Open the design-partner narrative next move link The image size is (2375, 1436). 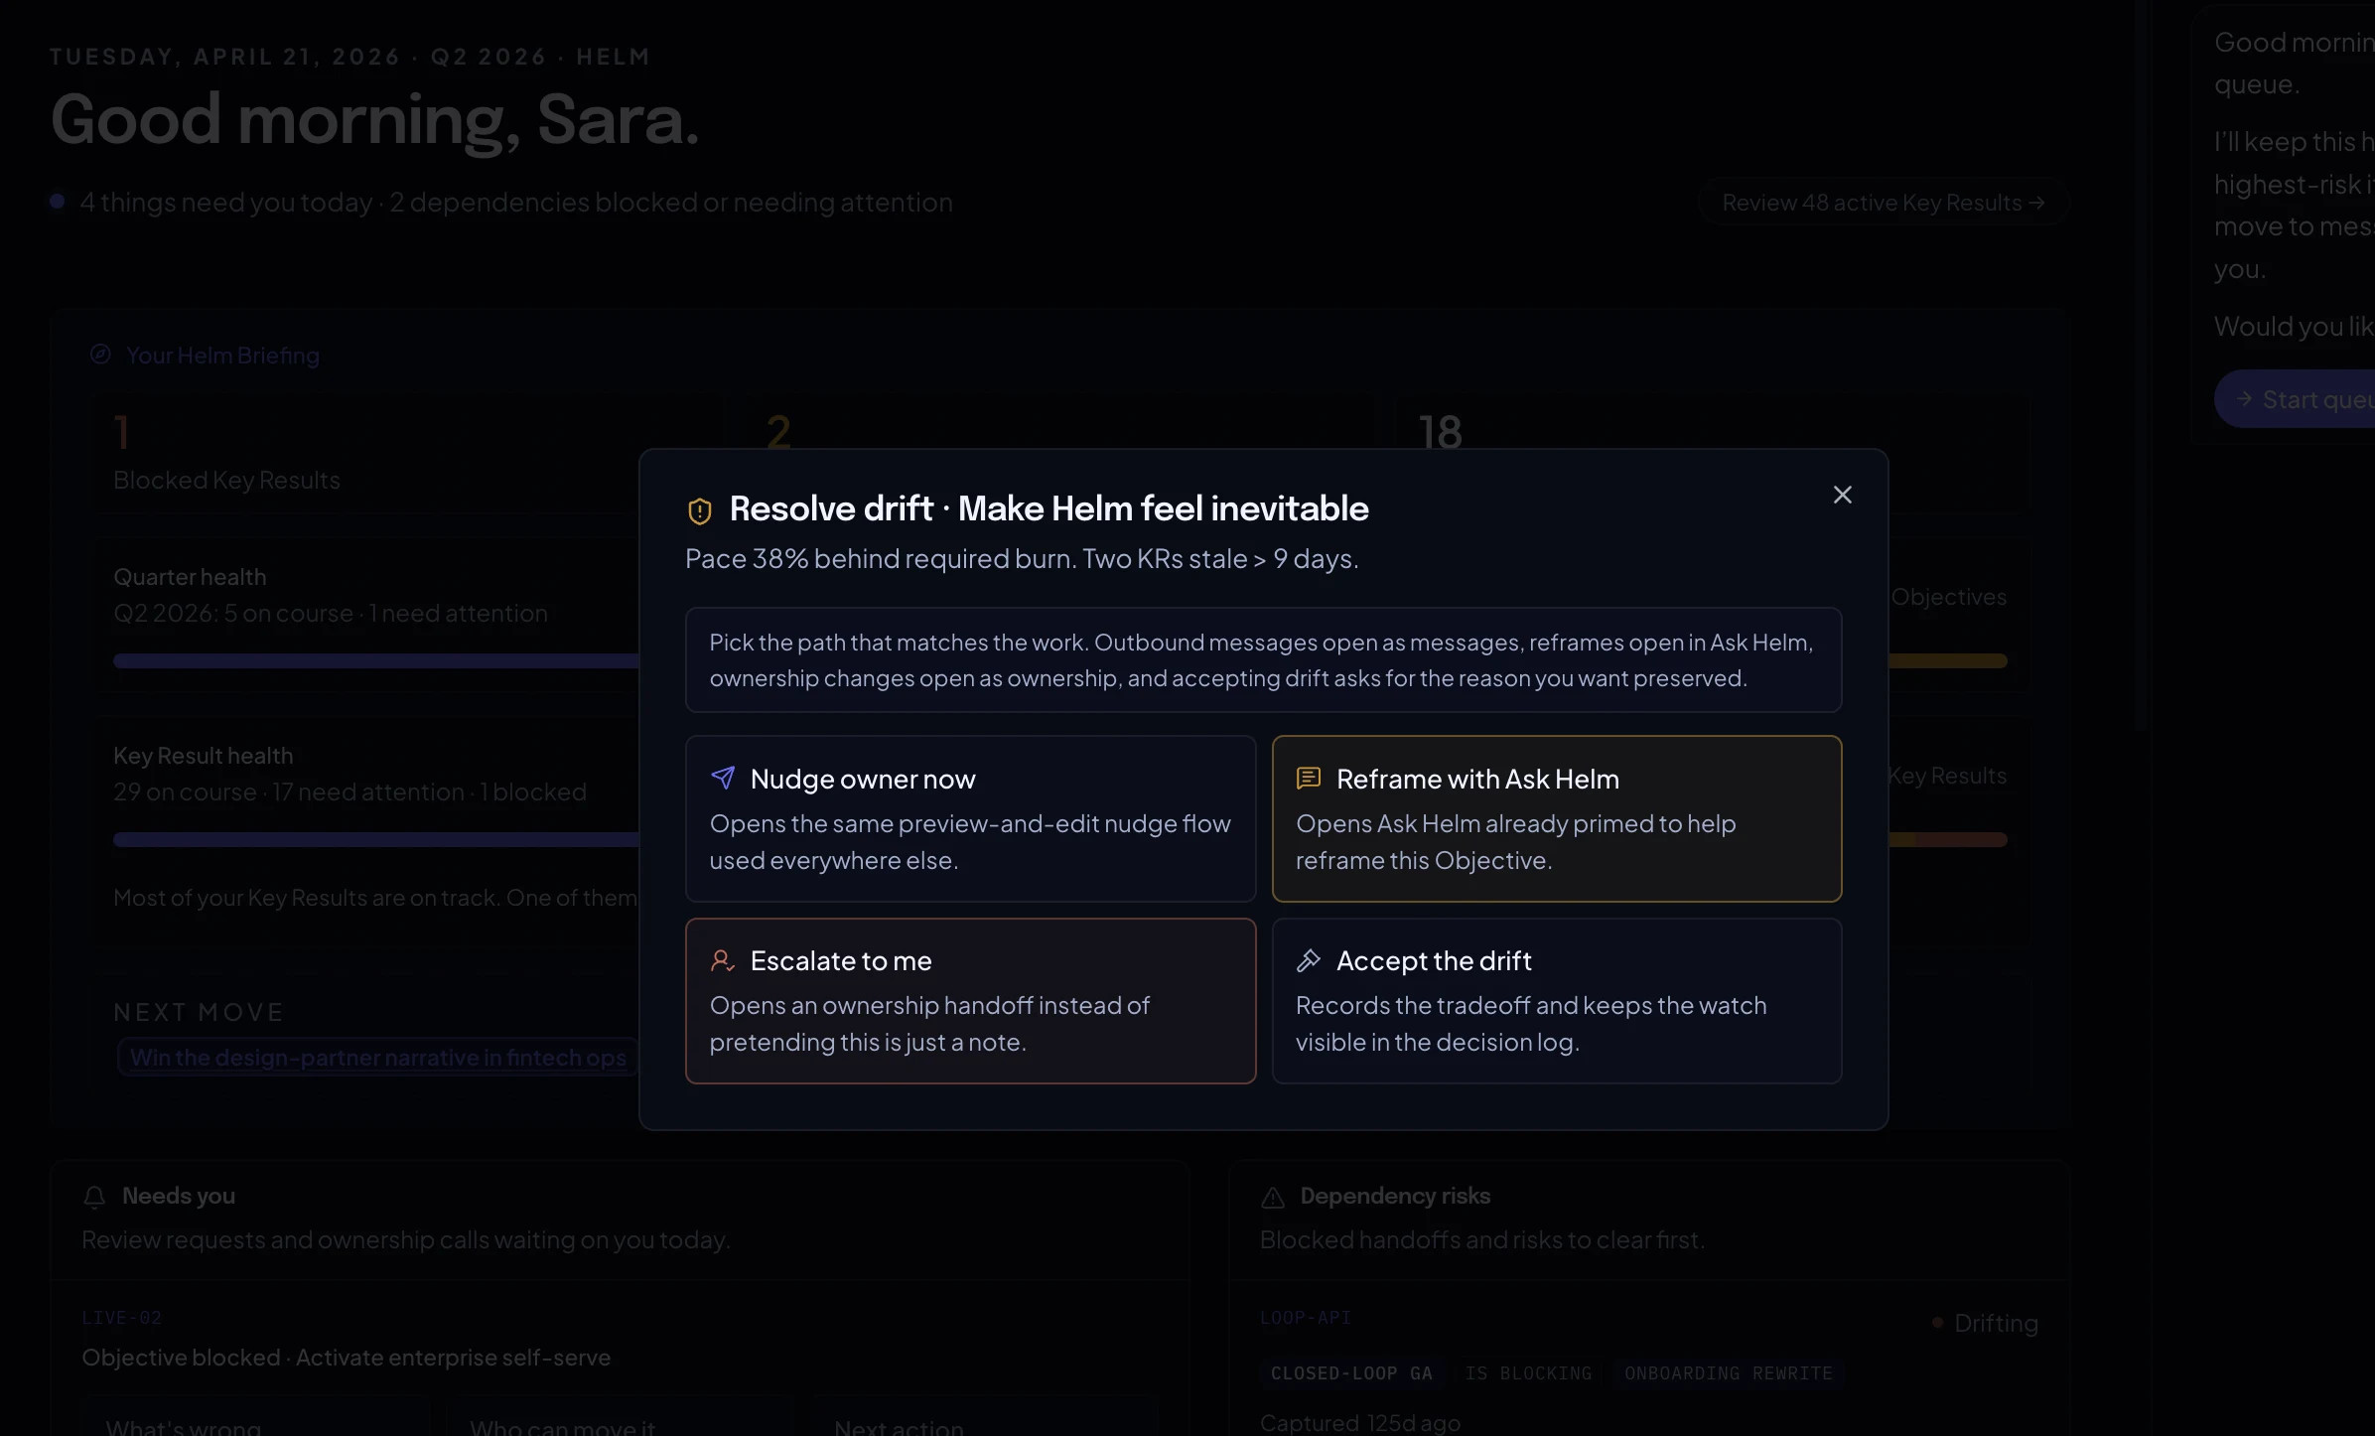tap(377, 1058)
